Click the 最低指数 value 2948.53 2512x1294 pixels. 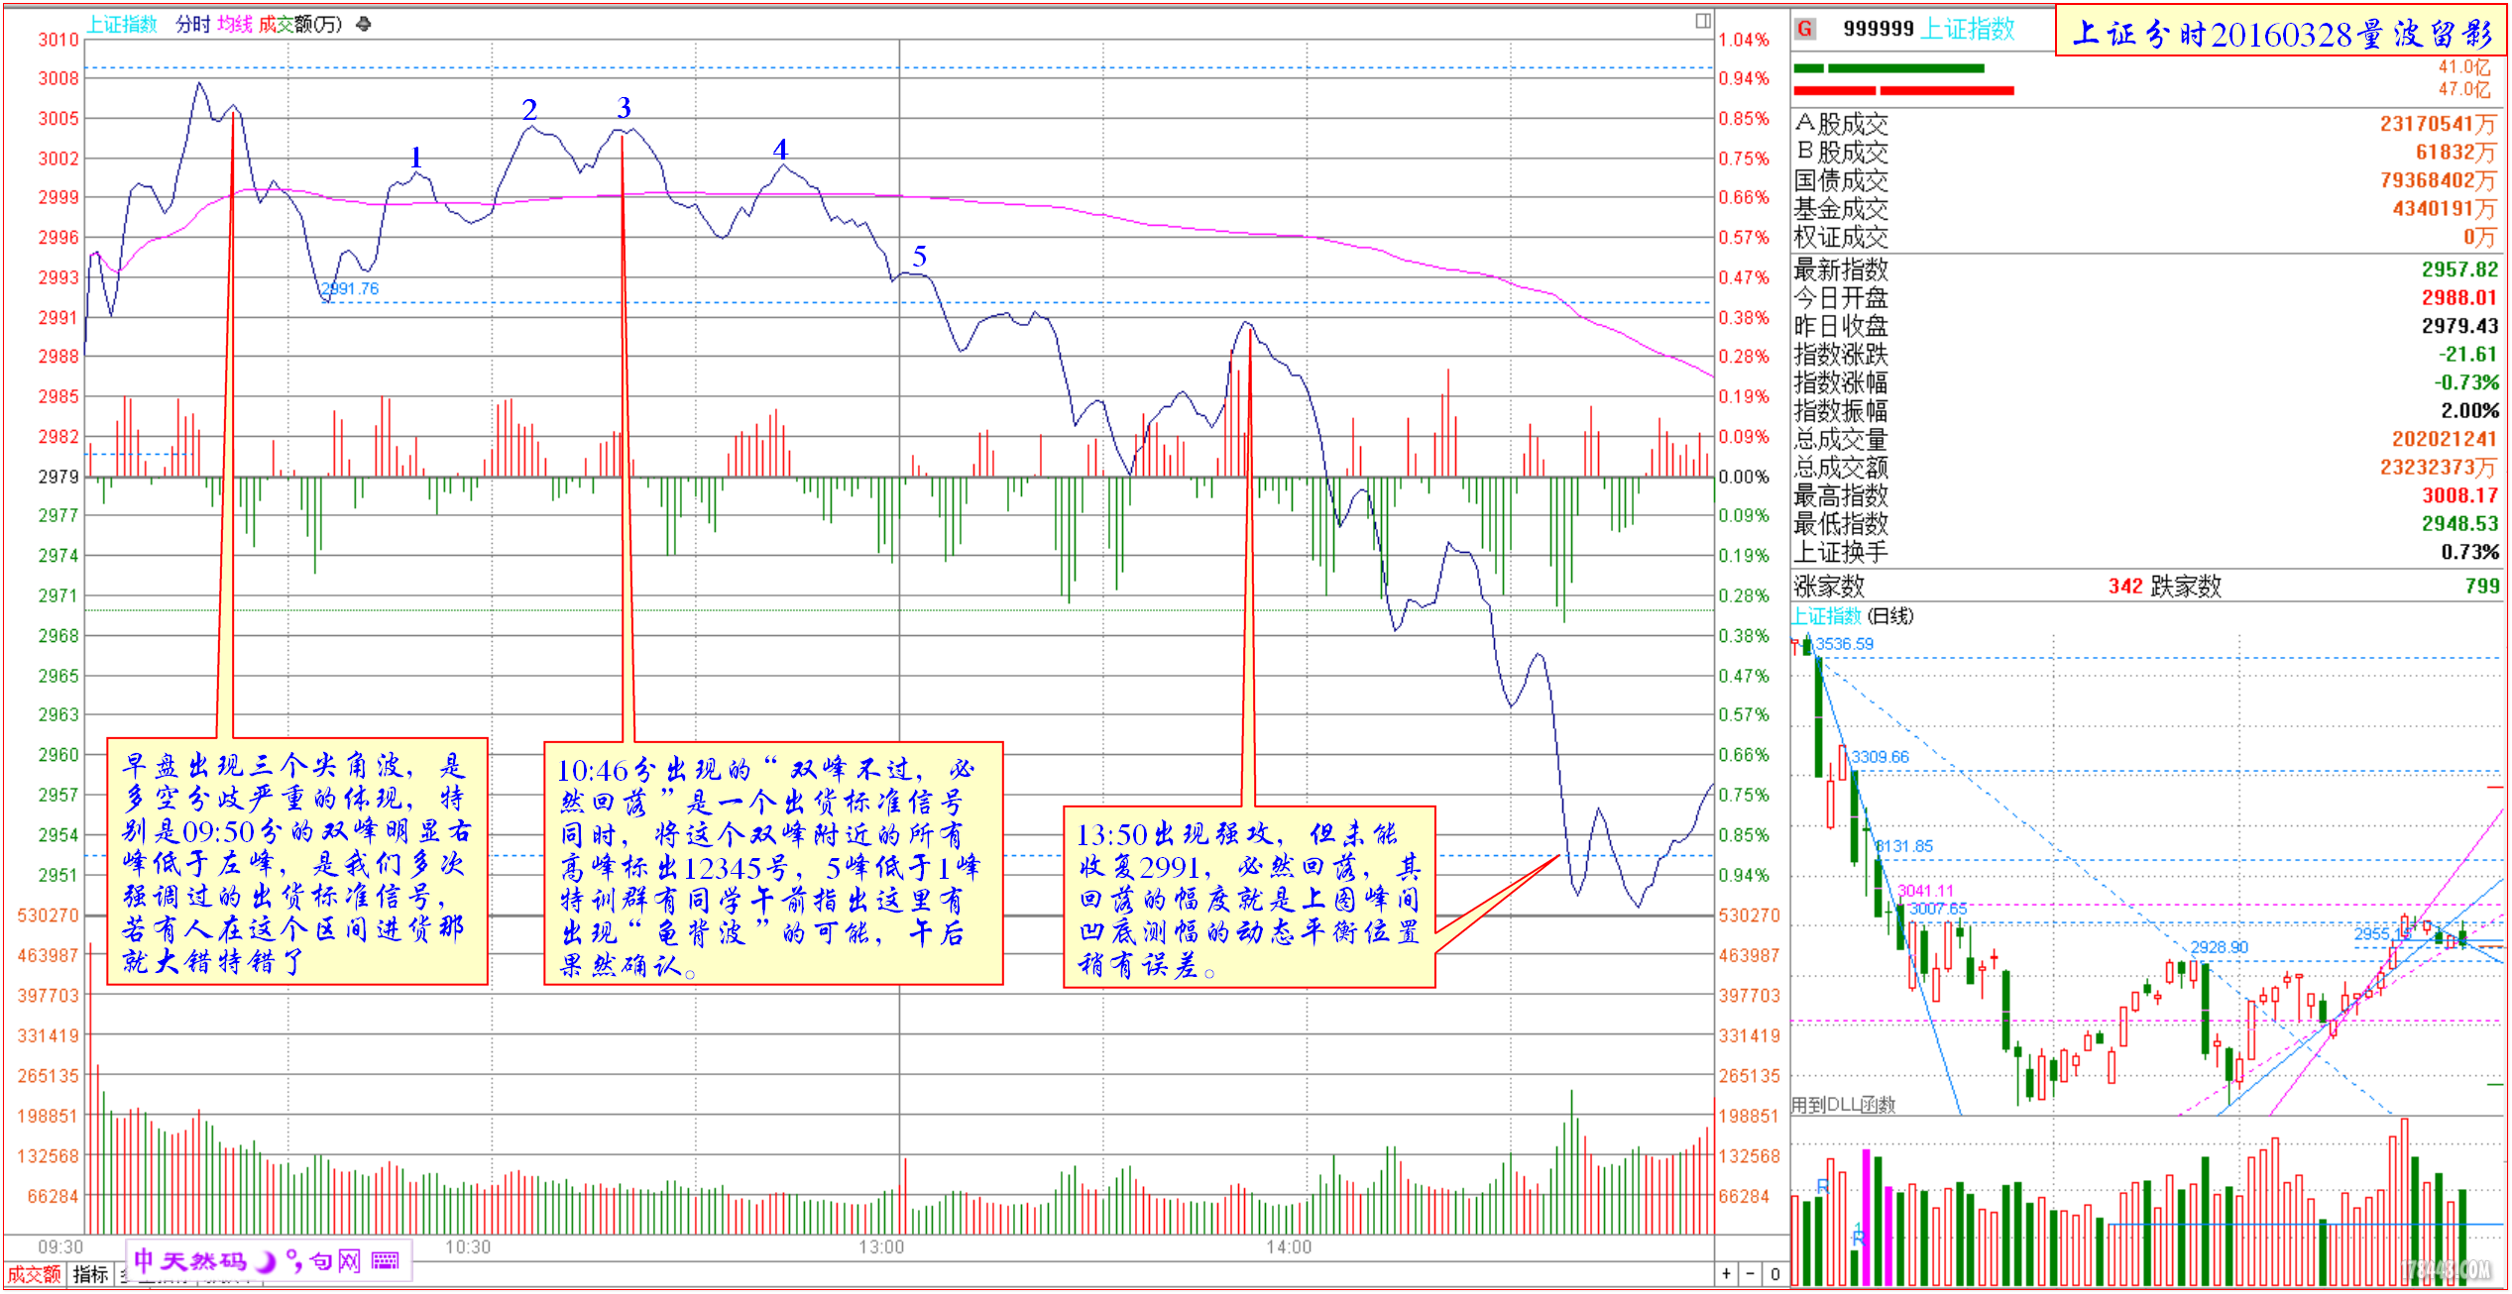[x=2459, y=523]
